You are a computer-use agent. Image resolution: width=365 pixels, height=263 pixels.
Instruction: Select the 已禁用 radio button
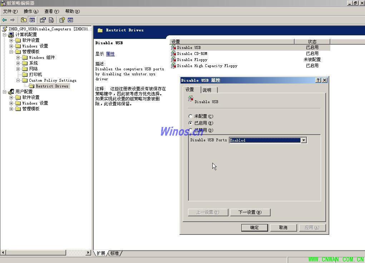click(191, 130)
